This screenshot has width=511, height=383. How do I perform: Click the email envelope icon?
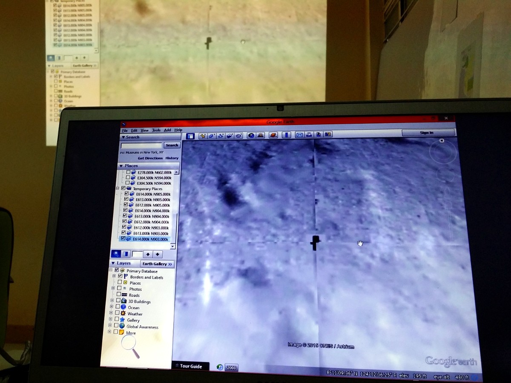299,135
